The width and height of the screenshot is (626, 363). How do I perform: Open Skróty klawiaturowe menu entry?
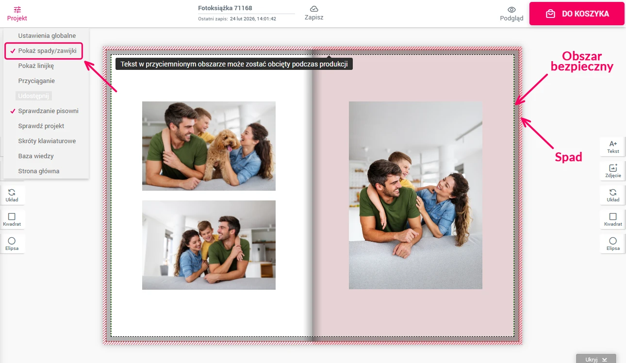(47, 141)
